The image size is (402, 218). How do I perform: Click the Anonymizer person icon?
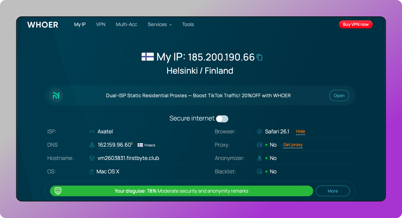coord(259,158)
